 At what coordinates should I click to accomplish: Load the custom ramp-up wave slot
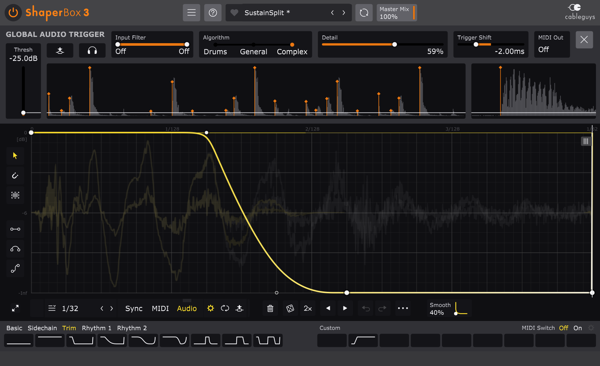click(x=363, y=341)
